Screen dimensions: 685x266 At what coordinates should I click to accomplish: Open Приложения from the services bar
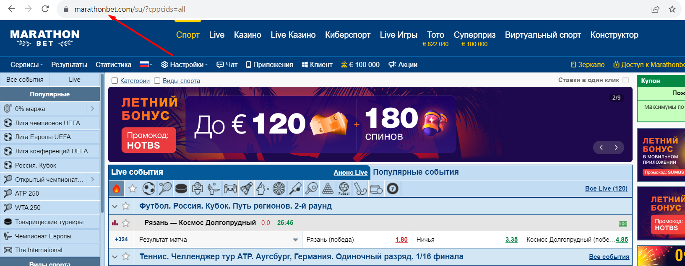click(x=269, y=65)
